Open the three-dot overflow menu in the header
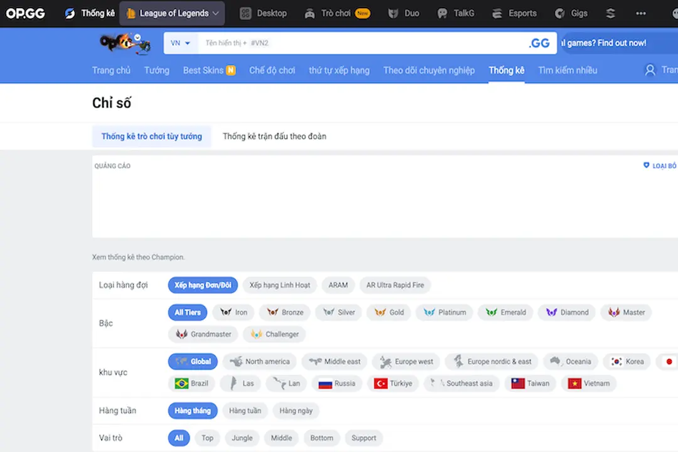The width and height of the screenshot is (678, 452). tap(641, 13)
